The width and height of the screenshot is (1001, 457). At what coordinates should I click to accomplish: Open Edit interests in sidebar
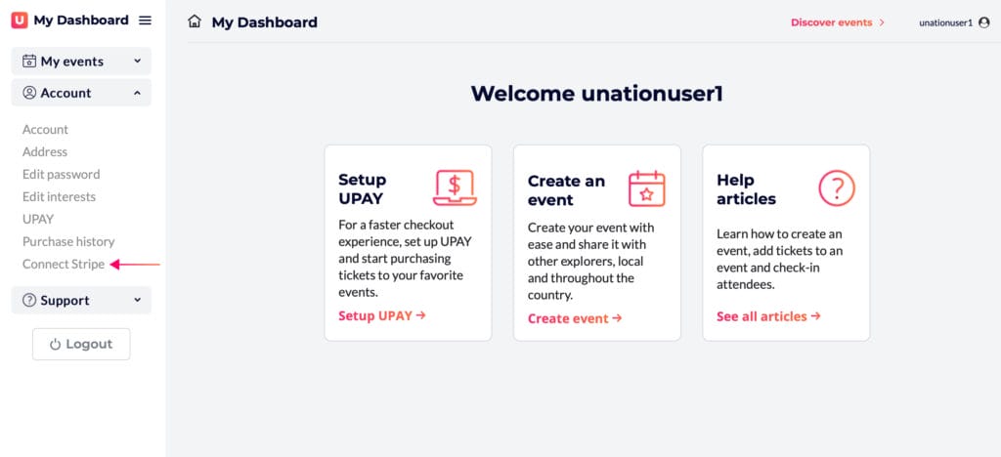pos(59,196)
